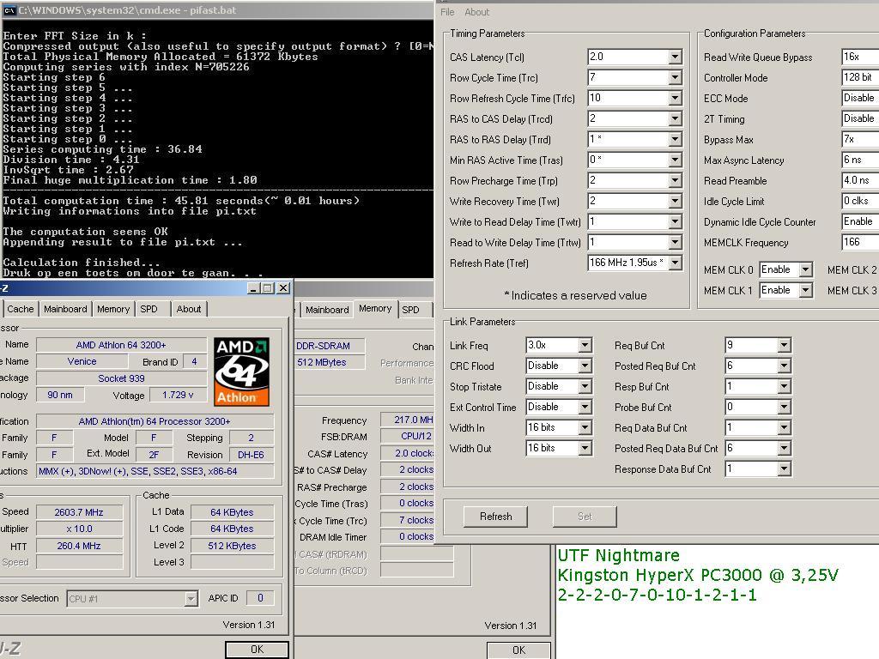Minimize the left CPU-Z window
This screenshot has height=659, width=879.
[x=252, y=288]
